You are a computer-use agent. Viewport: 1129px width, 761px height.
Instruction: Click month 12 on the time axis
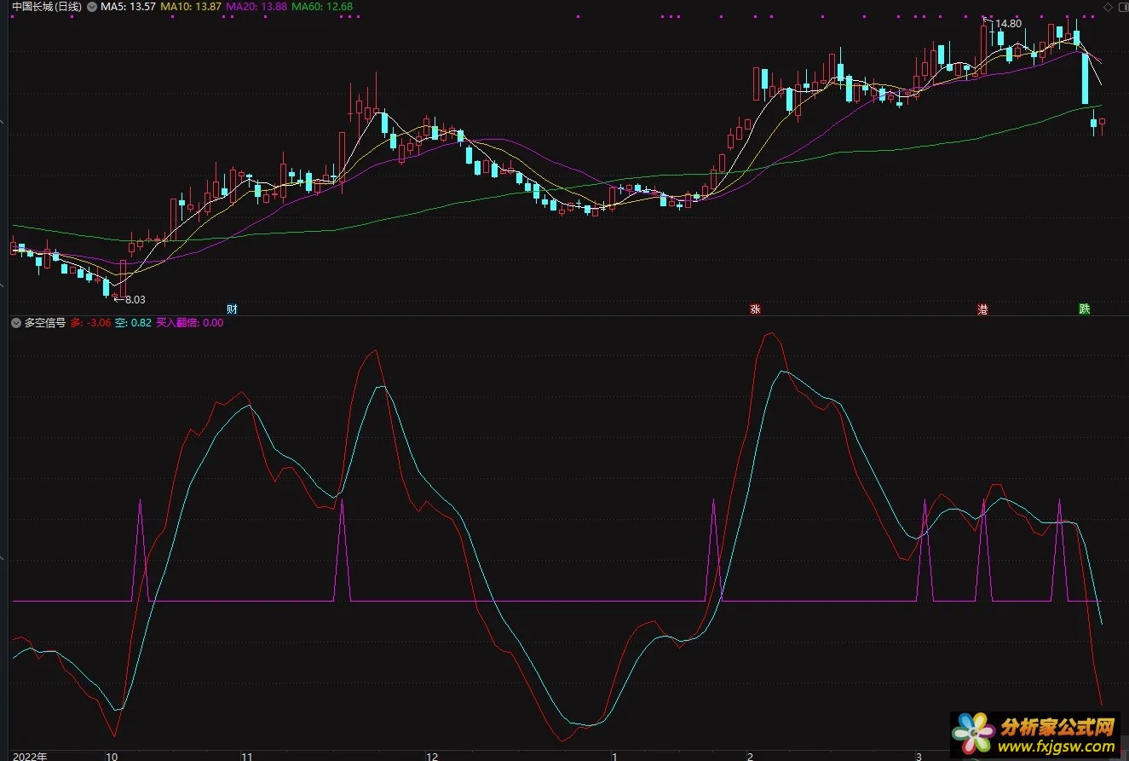pyautogui.click(x=432, y=756)
